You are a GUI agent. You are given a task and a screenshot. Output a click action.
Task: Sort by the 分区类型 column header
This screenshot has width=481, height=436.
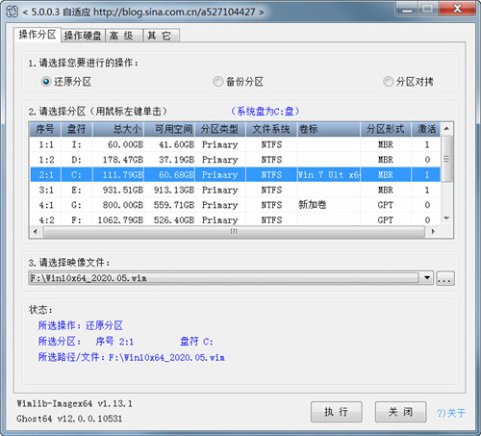220,129
